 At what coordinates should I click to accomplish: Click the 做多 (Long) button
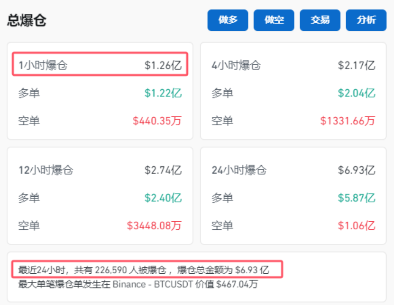pyautogui.click(x=228, y=20)
